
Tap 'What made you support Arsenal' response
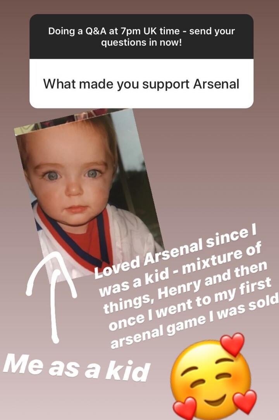click(141, 84)
